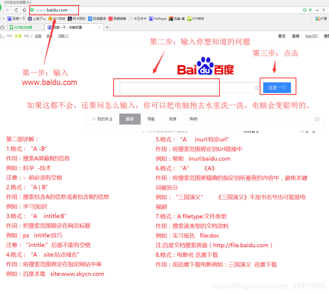Image resolution: width=329 pixels, height=294 pixels.
Task: Click the 轻度 air quality label
Action: pos(18,36)
